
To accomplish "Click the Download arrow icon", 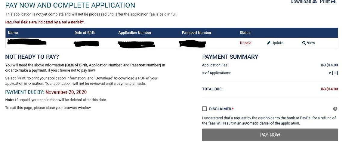I will click(315, 2).
